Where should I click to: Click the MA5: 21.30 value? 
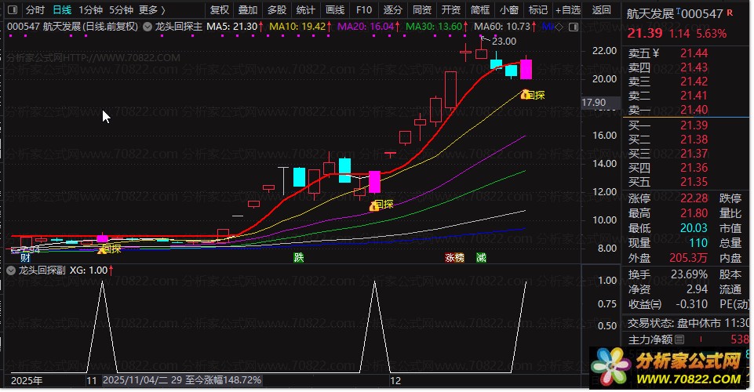(232, 27)
